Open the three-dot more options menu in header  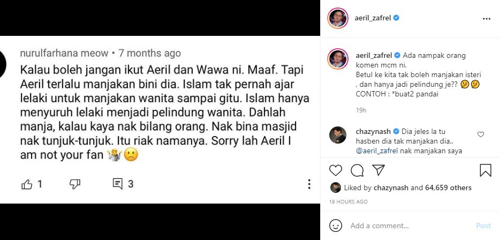[487, 19]
